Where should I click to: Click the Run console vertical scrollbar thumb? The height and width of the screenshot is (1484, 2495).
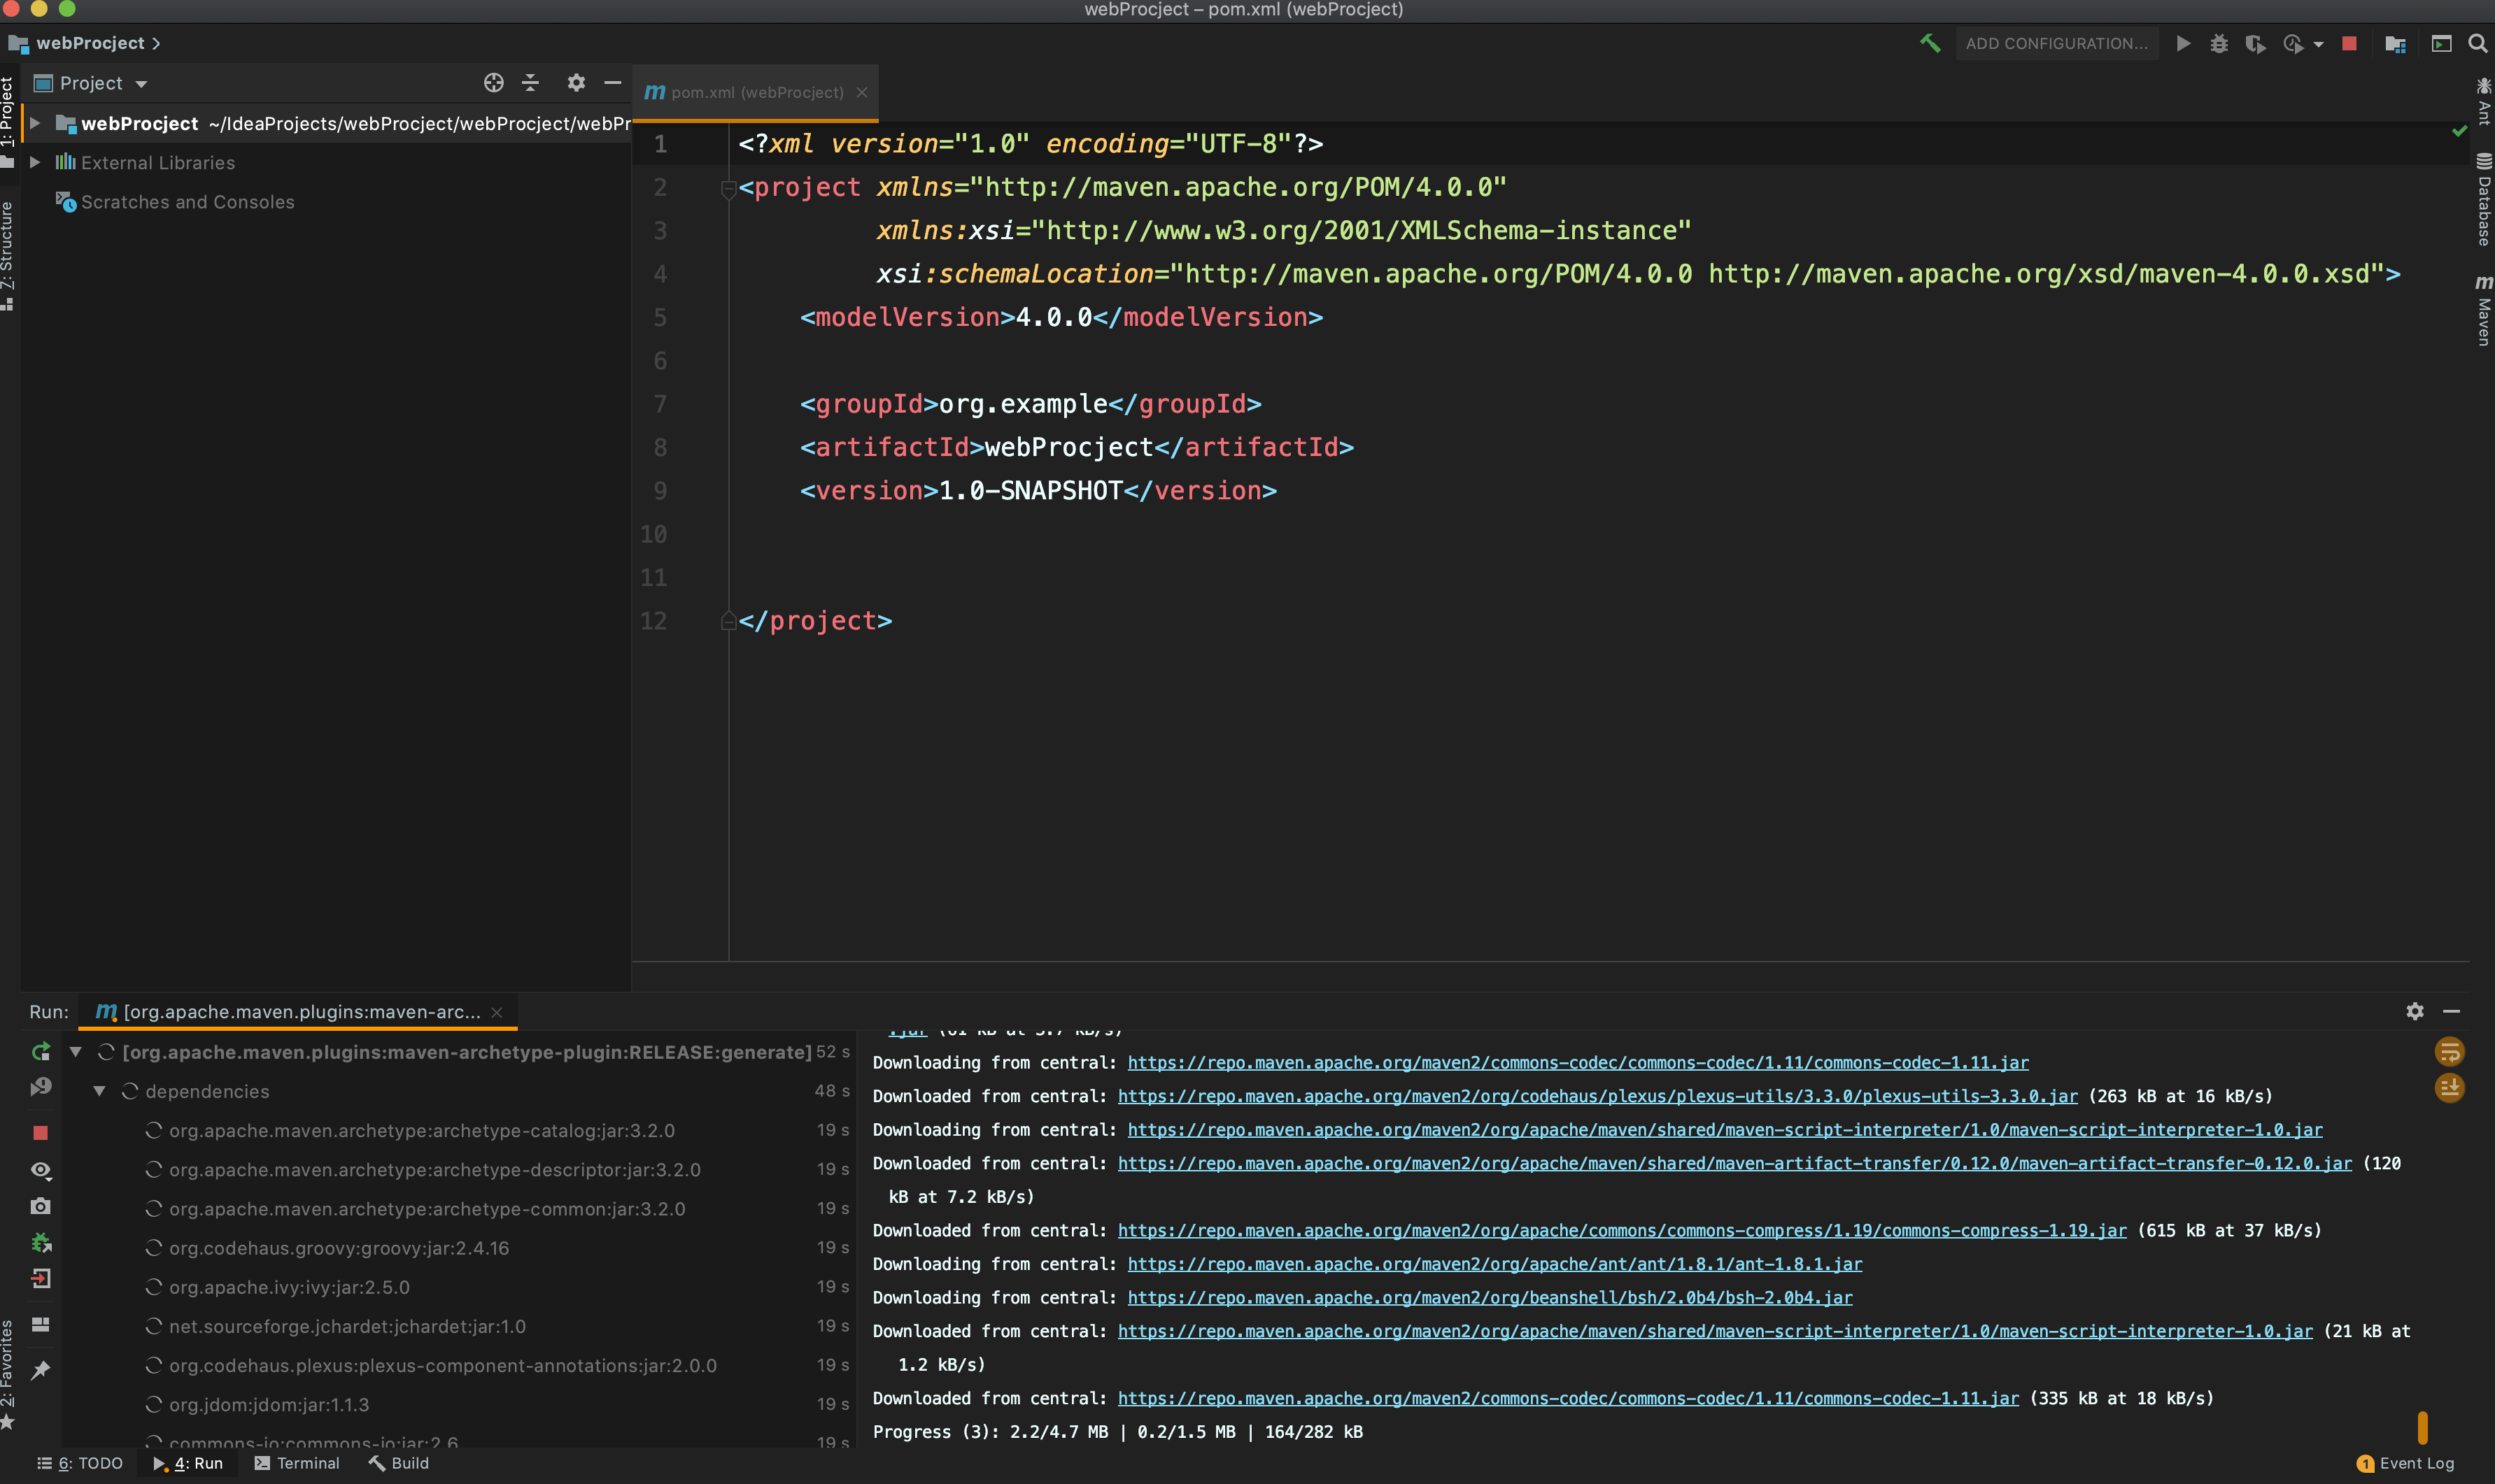point(2422,1428)
